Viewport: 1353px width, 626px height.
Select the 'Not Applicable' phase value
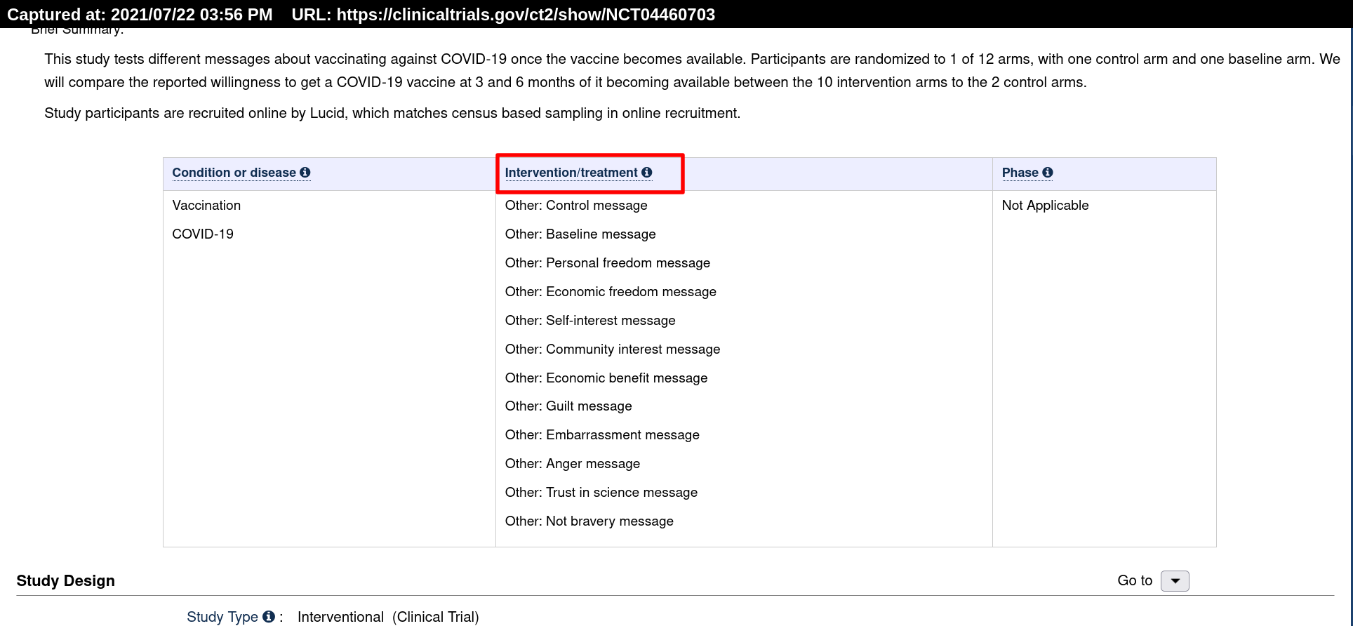pyautogui.click(x=1045, y=206)
